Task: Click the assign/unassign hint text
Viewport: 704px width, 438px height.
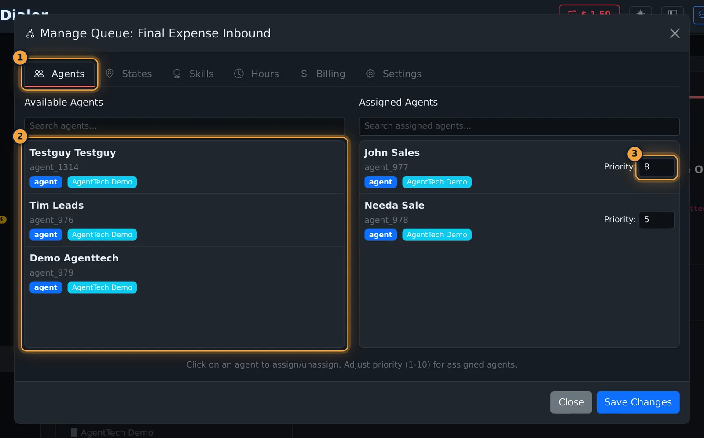Action: [352, 365]
